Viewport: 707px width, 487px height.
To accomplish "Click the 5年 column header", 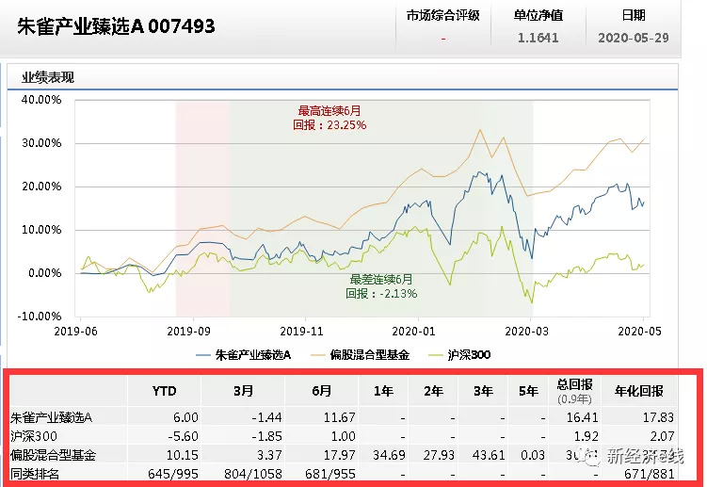I will click(528, 391).
